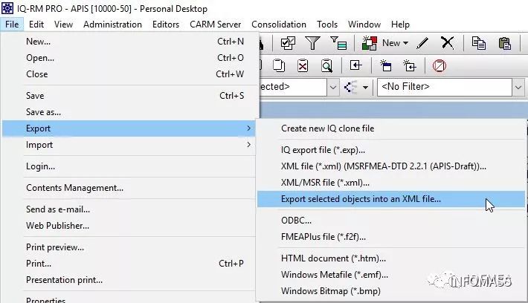Click the red circled slash icon
The width and height of the screenshot is (528, 303).
[x=439, y=65]
